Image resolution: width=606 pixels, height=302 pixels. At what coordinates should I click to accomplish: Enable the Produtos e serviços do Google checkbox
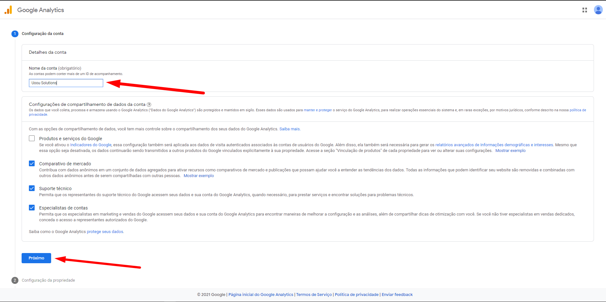pyautogui.click(x=32, y=138)
